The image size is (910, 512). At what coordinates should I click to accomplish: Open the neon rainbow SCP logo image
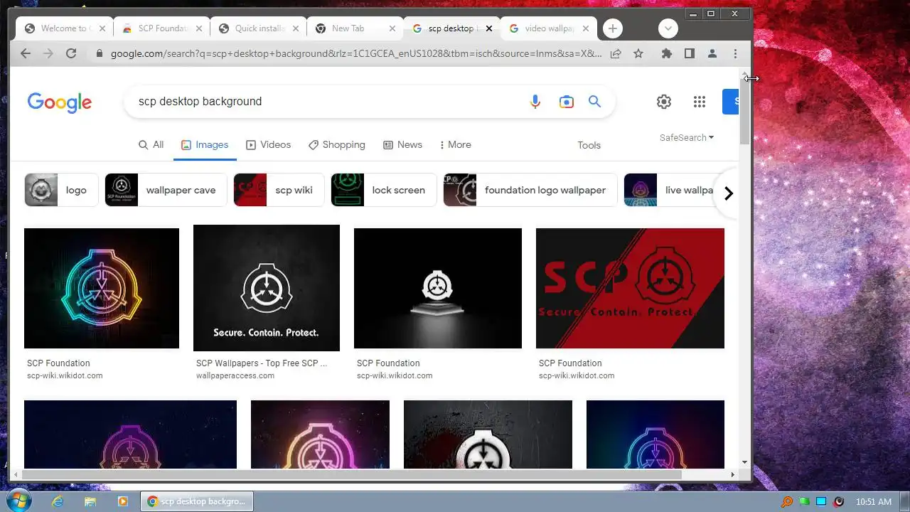tap(102, 288)
